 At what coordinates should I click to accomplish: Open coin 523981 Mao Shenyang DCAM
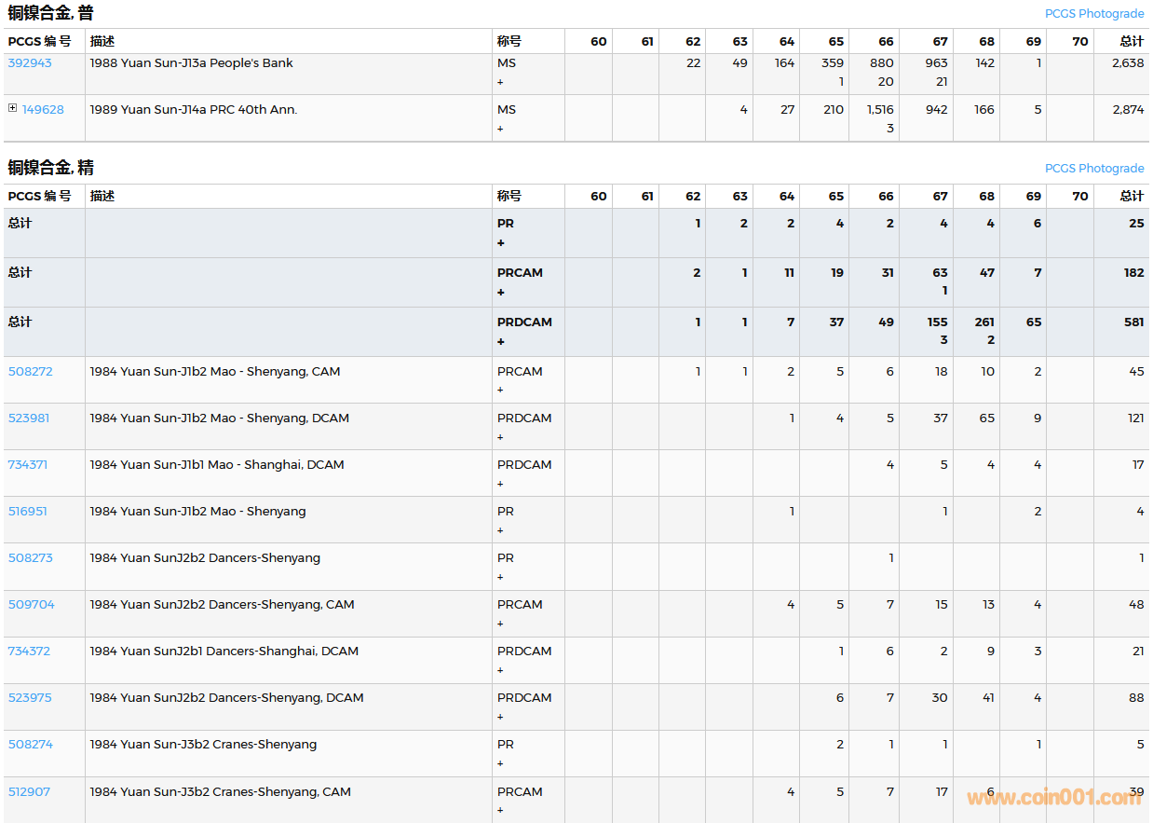29,418
